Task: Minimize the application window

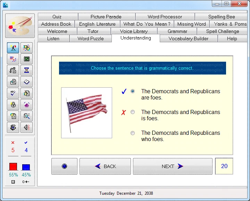Action: click(x=217, y=4)
